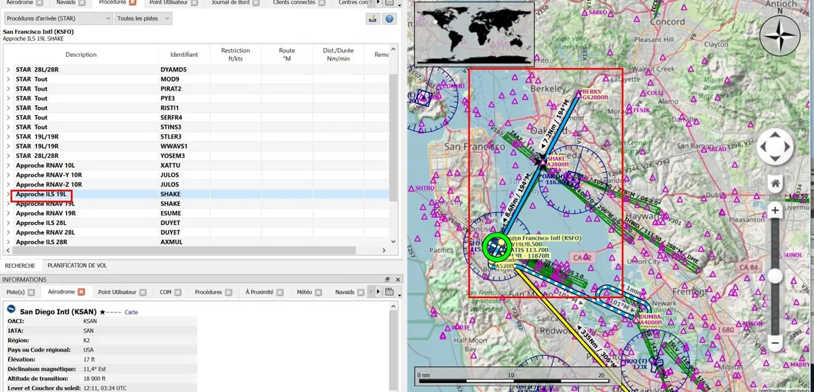This screenshot has width=814, height=392.
Task: Close the À Proximité tab in Informations
Action: 280,292
